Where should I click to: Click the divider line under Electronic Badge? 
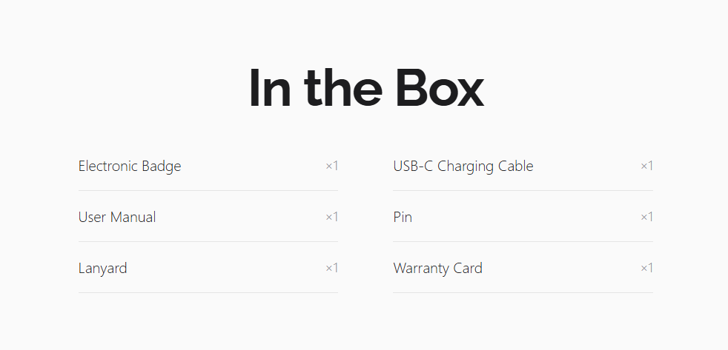click(x=208, y=190)
